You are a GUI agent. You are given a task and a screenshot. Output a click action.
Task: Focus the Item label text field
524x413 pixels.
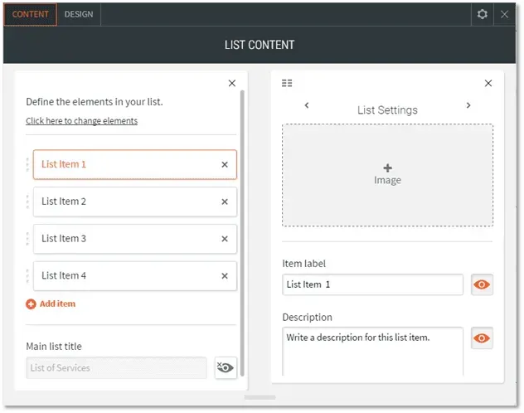372,284
